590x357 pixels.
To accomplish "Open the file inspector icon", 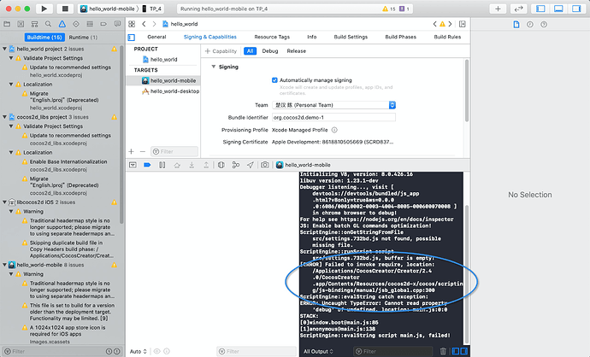I will point(516,25).
